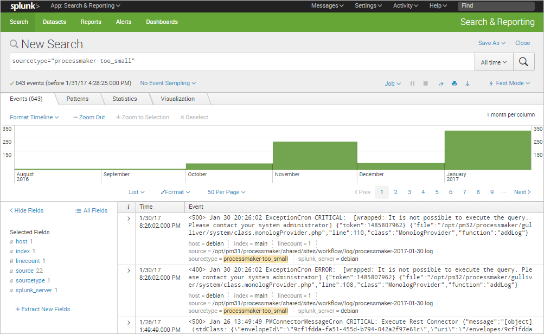The image size is (544, 334).
Task: Click the share job arrow icon
Action: 441,83
